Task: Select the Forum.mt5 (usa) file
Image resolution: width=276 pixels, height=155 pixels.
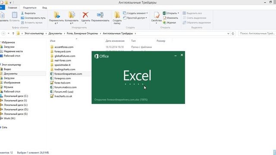Action: pyautogui.click(x=64, y=92)
